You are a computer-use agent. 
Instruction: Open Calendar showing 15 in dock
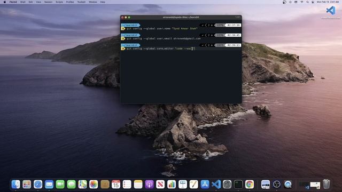116,185
